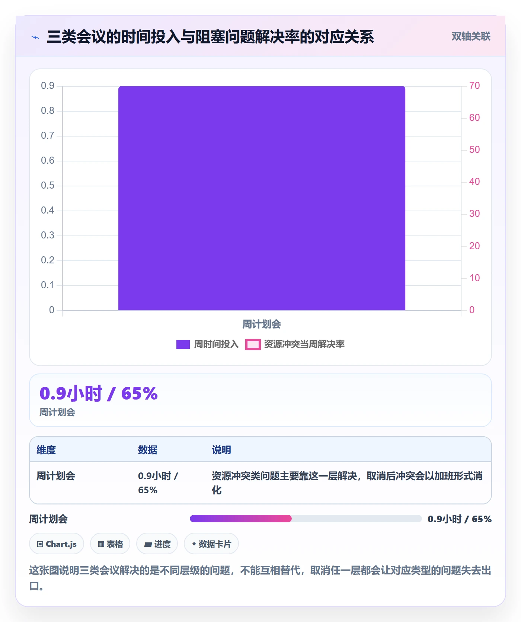Screen dimensions: 521x622
Task: Click the 周时间投入 legend label text
Action: (x=216, y=344)
